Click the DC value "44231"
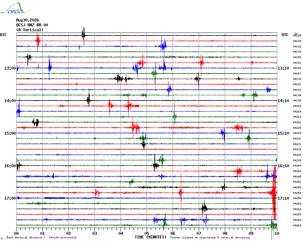This screenshot has height=242, width=303. coord(297,139)
